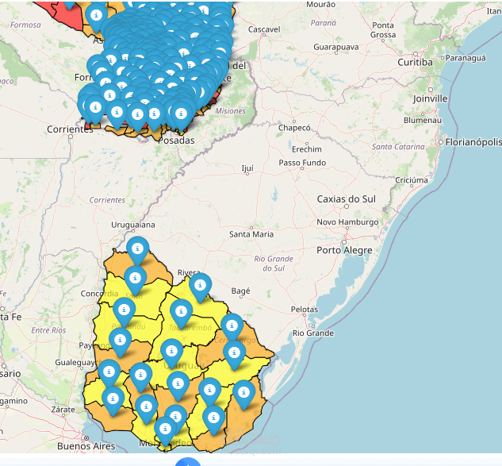Click the marker covering the Tacuarembó label
Screen dimensions: 502x466
[x=181, y=312]
